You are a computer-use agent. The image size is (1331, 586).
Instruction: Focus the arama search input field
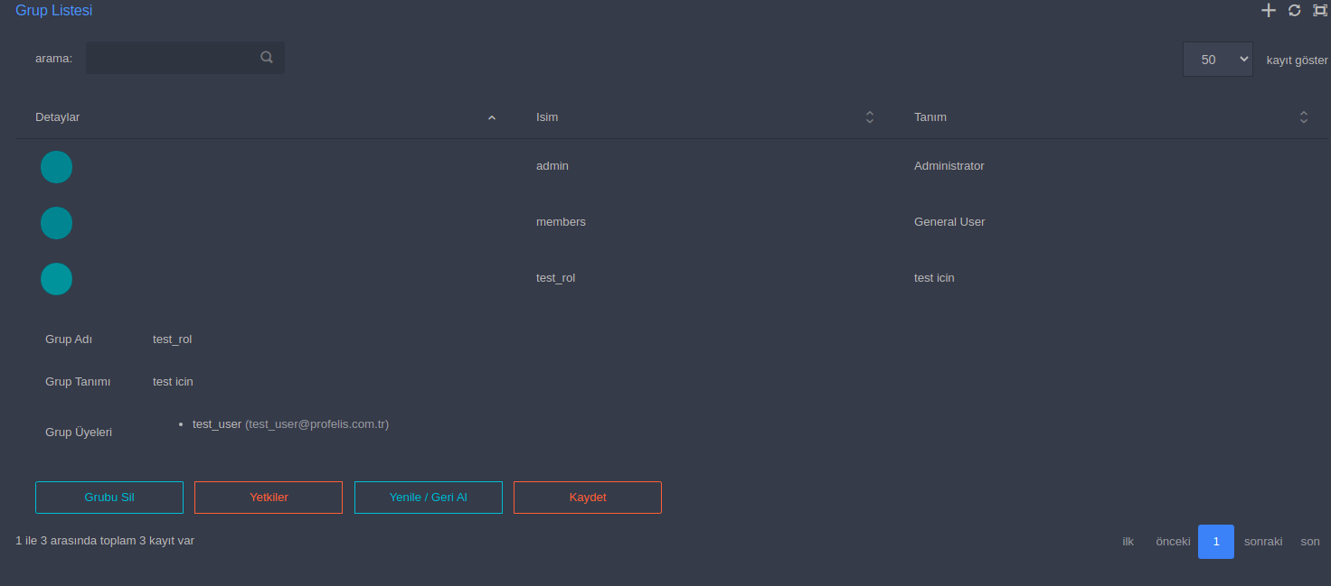172,58
